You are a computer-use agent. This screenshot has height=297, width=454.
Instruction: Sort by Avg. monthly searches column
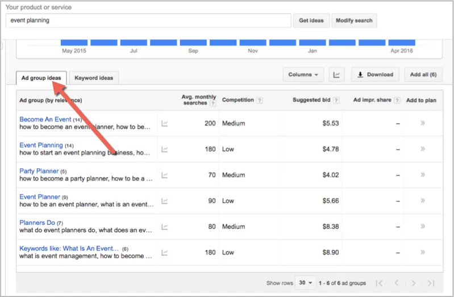click(x=199, y=100)
